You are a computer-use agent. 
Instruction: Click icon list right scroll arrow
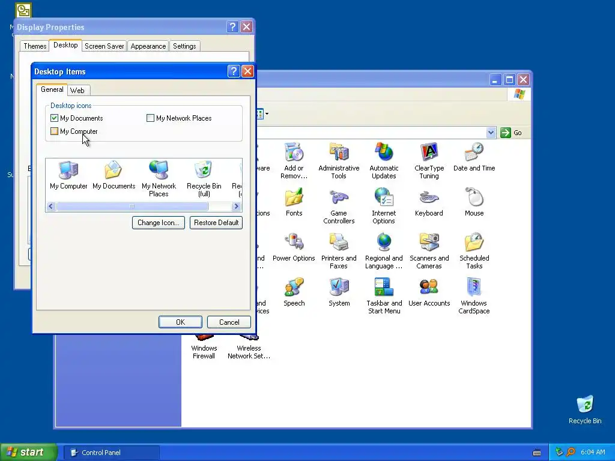click(x=236, y=206)
